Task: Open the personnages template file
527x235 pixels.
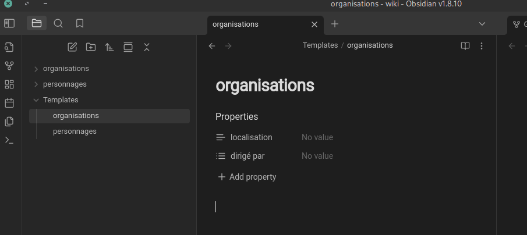Action: pyautogui.click(x=75, y=131)
